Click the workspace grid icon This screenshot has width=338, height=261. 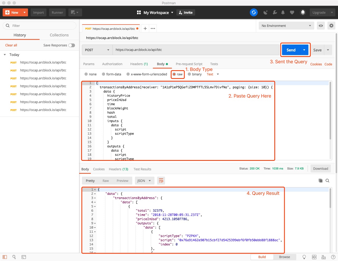point(139,12)
